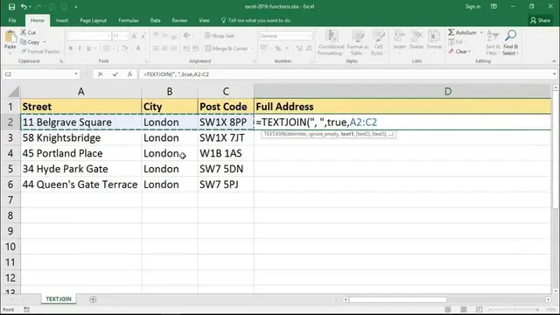This screenshot has width=560, height=315.
Task: Click Tell me what you want to do
Action: coord(255,20)
